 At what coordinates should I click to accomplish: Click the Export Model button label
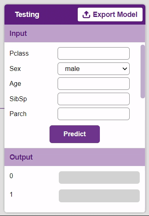(115, 15)
